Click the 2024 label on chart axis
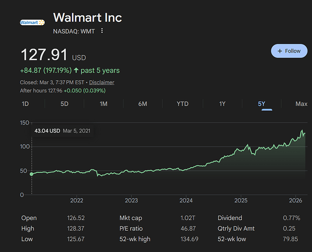This screenshot has width=312, height=252. click(x=186, y=200)
